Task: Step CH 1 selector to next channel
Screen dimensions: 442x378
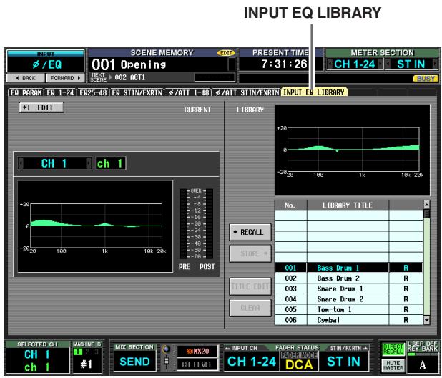Action: [89, 163]
